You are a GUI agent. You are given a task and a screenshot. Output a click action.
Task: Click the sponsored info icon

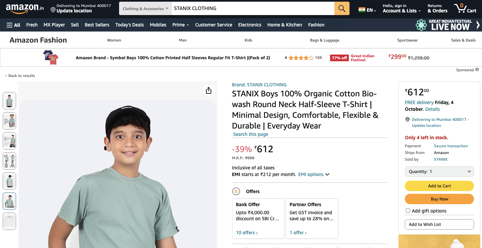pyautogui.click(x=477, y=70)
